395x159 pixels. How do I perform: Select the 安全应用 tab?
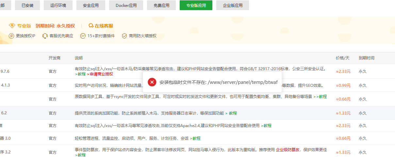[x=91, y=5]
